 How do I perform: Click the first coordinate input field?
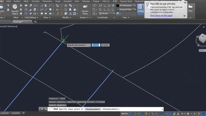(x=96, y=45)
